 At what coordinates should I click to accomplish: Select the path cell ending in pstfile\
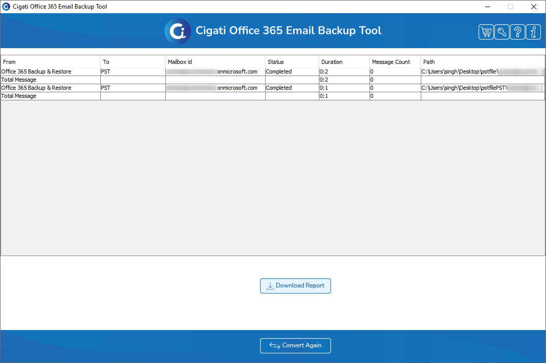click(x=483, y=71)
